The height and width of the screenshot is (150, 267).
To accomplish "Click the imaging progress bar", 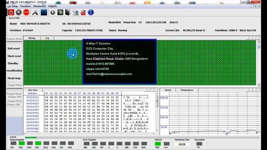I will pyautogui.click(x=142, y=137).
